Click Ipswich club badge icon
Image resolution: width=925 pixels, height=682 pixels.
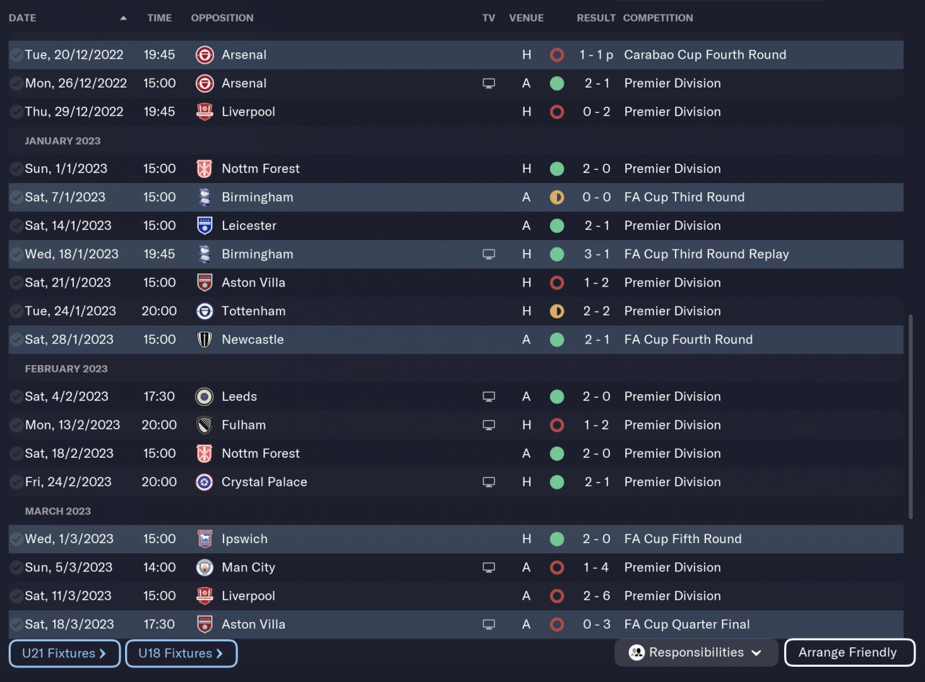(205, 539)
